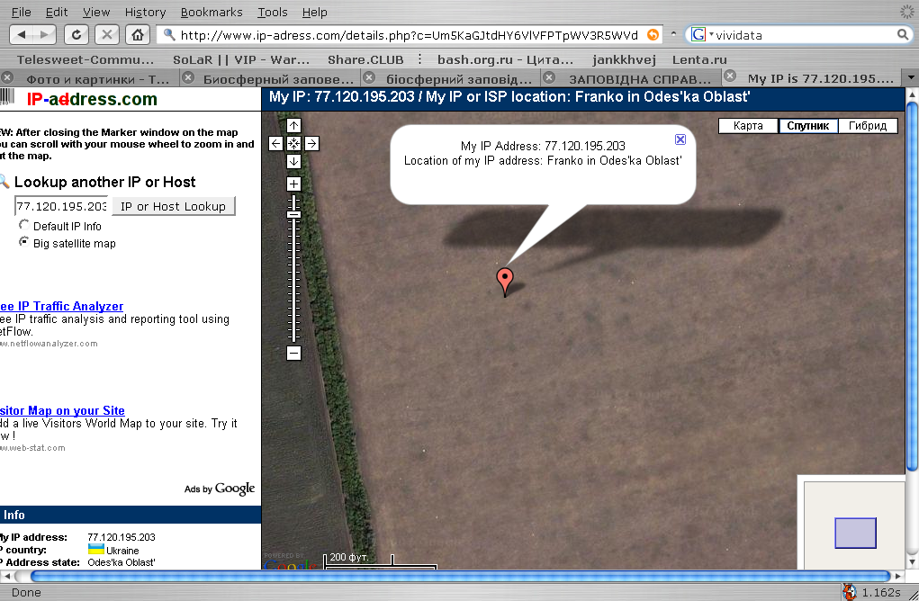This screenshot has height=601, width=919.
Task: Close the IP address info bubble
Action: (x=680, y=139)
